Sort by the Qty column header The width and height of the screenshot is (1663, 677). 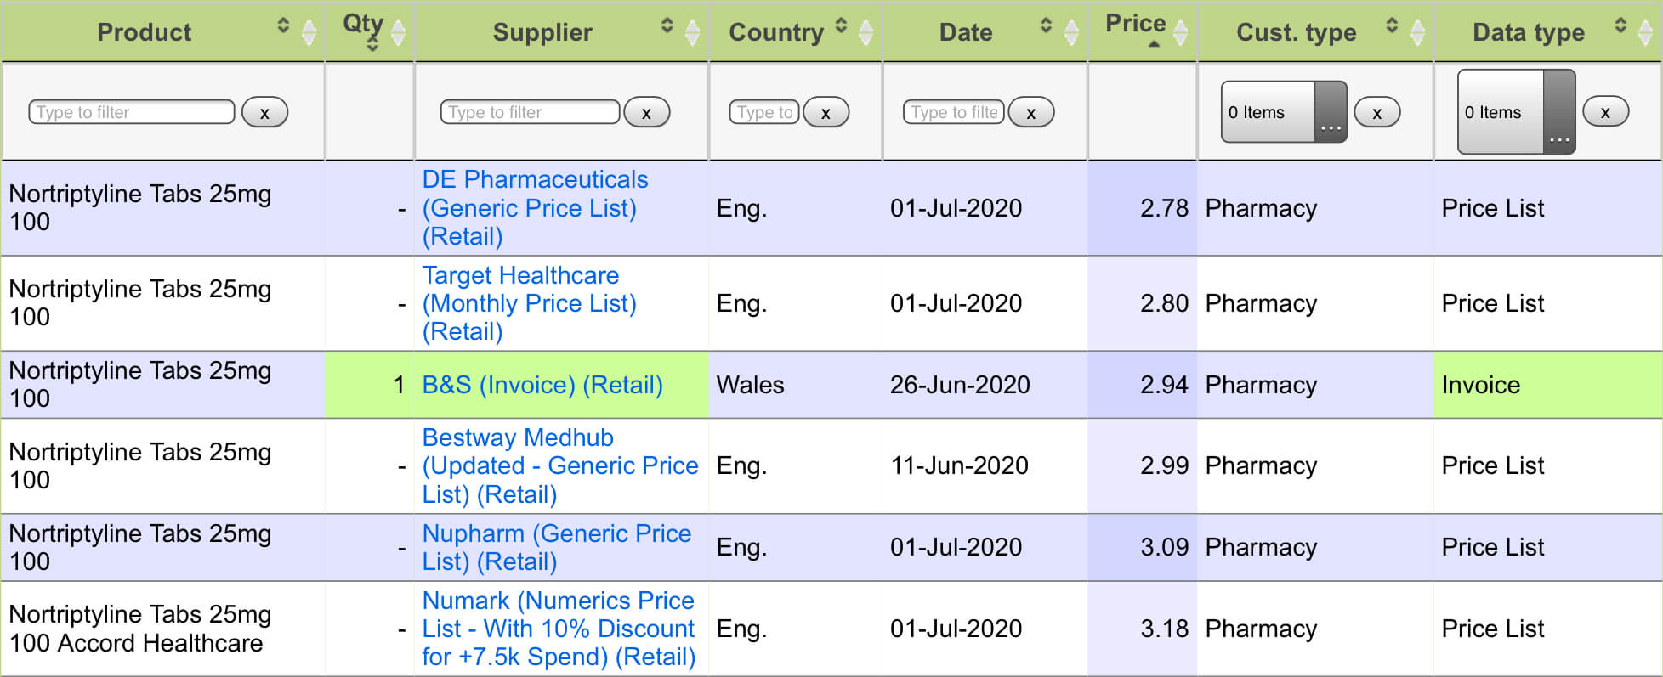[363, 24]
